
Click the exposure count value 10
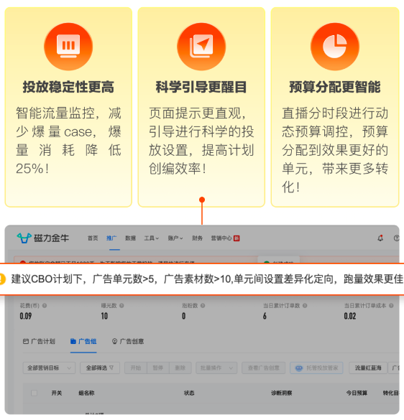click(104, 316)
